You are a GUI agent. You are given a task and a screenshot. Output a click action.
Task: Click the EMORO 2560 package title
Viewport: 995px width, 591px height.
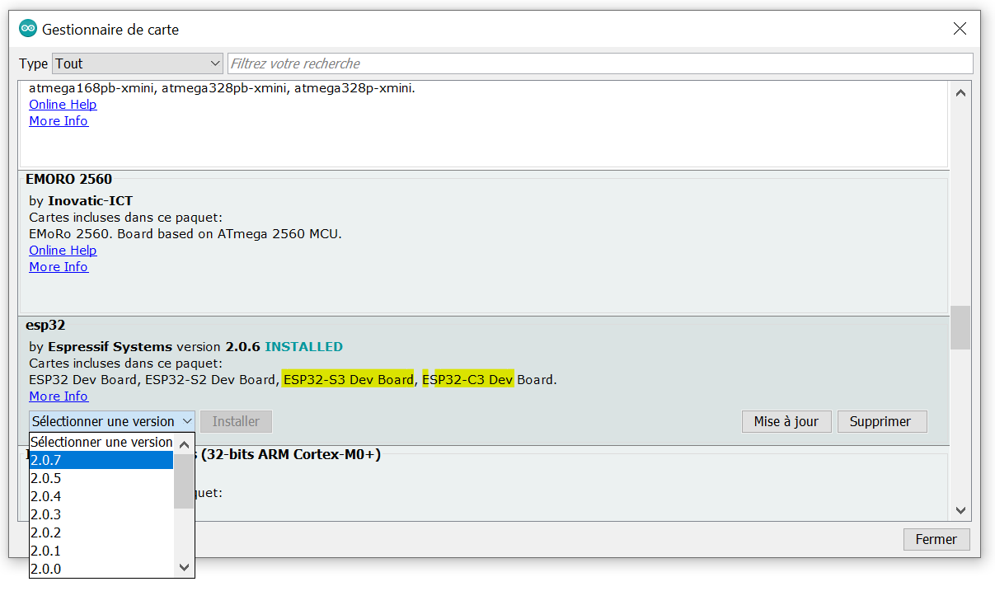point(68,179)
